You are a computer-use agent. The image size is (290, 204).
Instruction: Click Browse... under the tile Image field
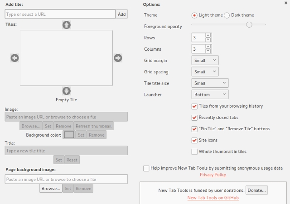(x=31, y=126)
